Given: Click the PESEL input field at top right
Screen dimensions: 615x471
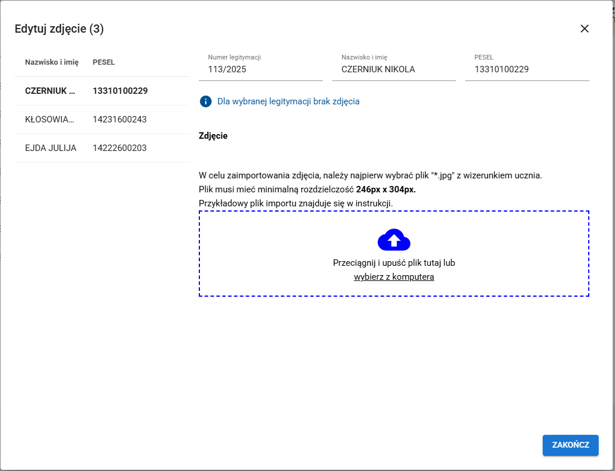Looking at the screenshot, I should click(526, 69).
